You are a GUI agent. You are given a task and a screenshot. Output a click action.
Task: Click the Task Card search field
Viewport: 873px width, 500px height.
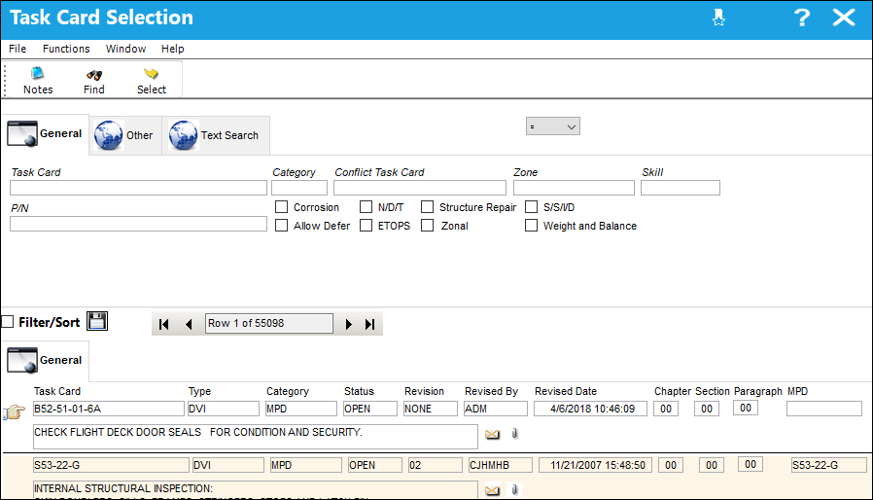click(138, 188)
